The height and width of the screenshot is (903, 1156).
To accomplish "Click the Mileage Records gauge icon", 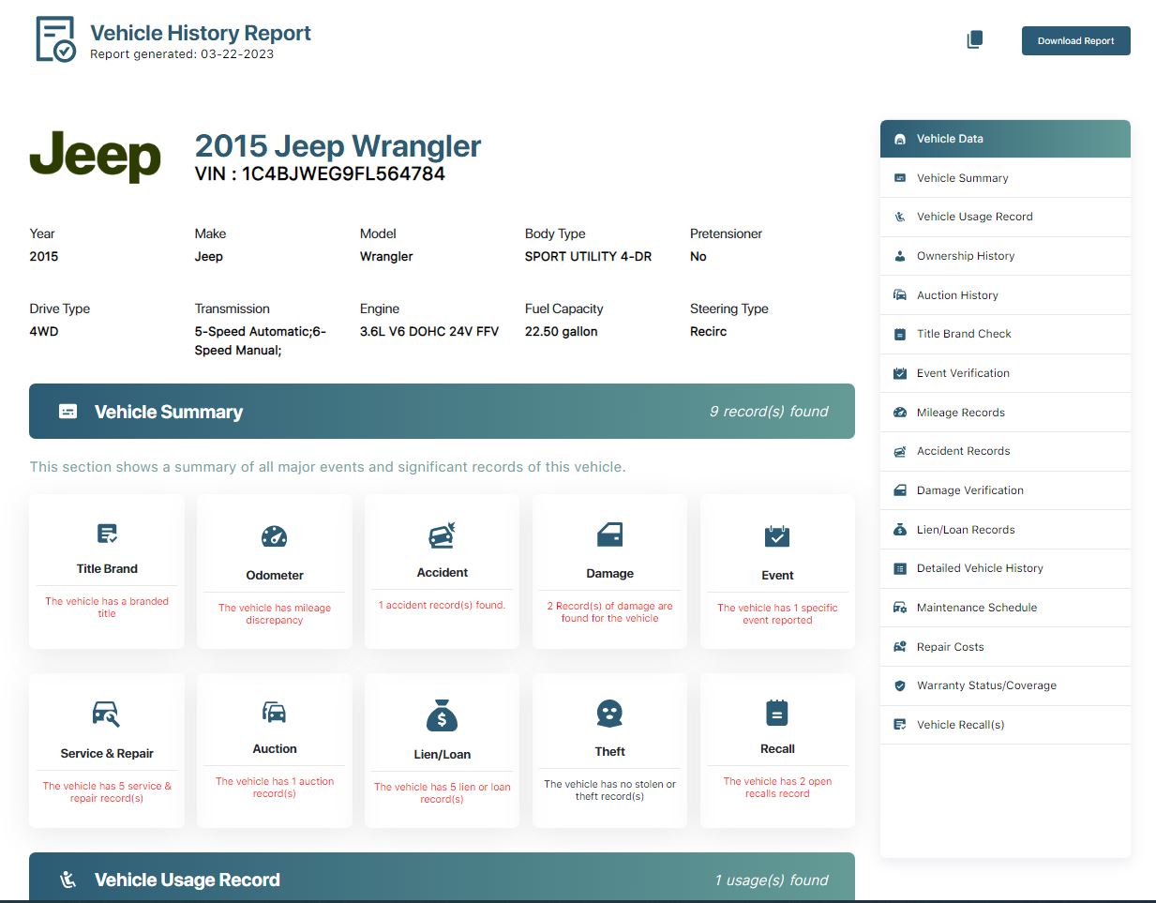I will [900, 413].
